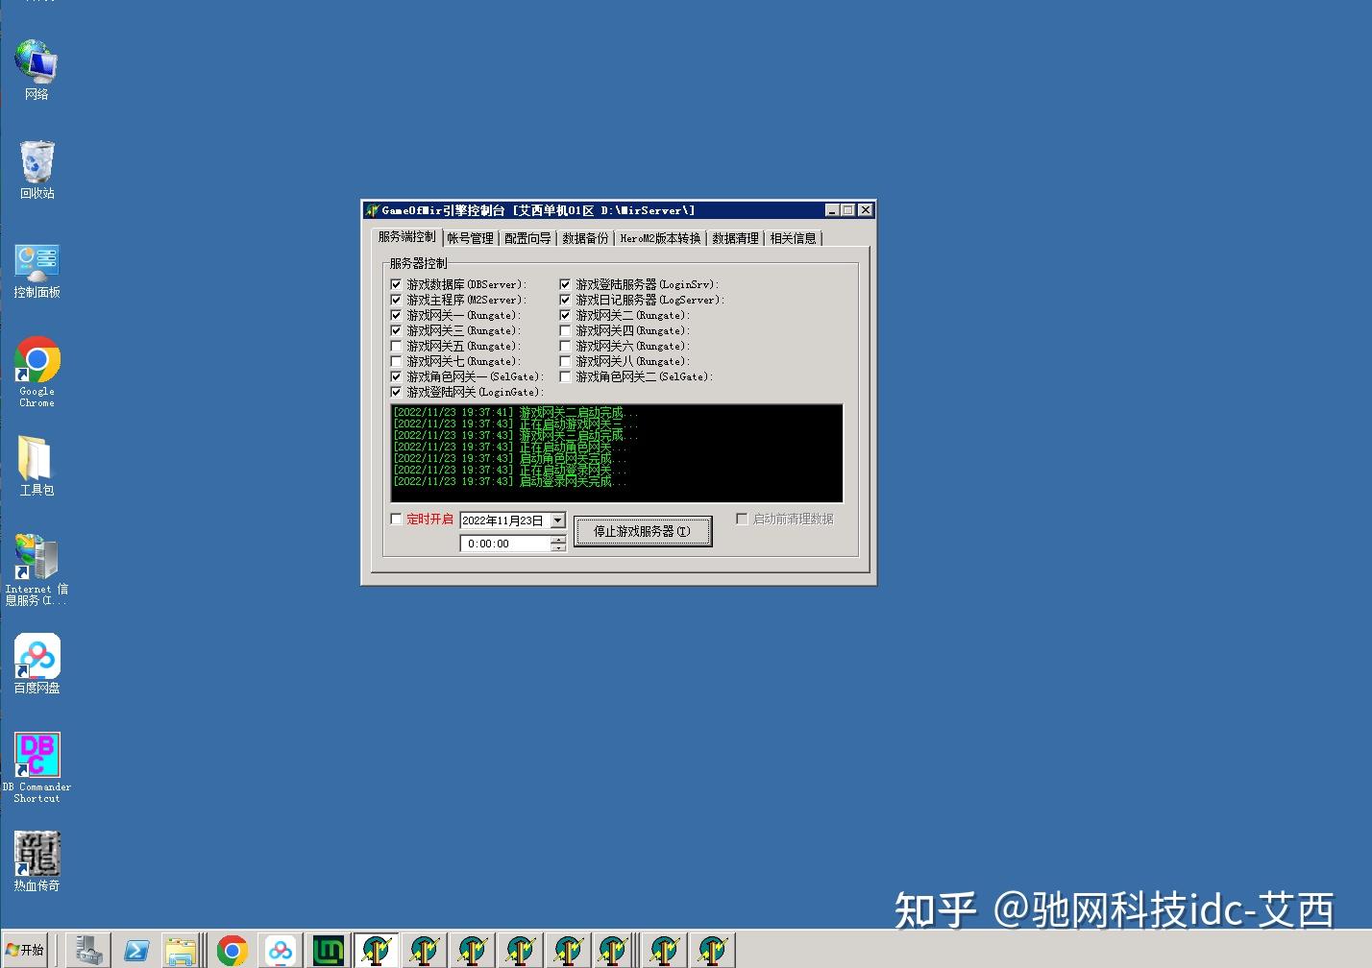Uncheck 游戏主程序 (M2Server) checkbox

point(396,300)
